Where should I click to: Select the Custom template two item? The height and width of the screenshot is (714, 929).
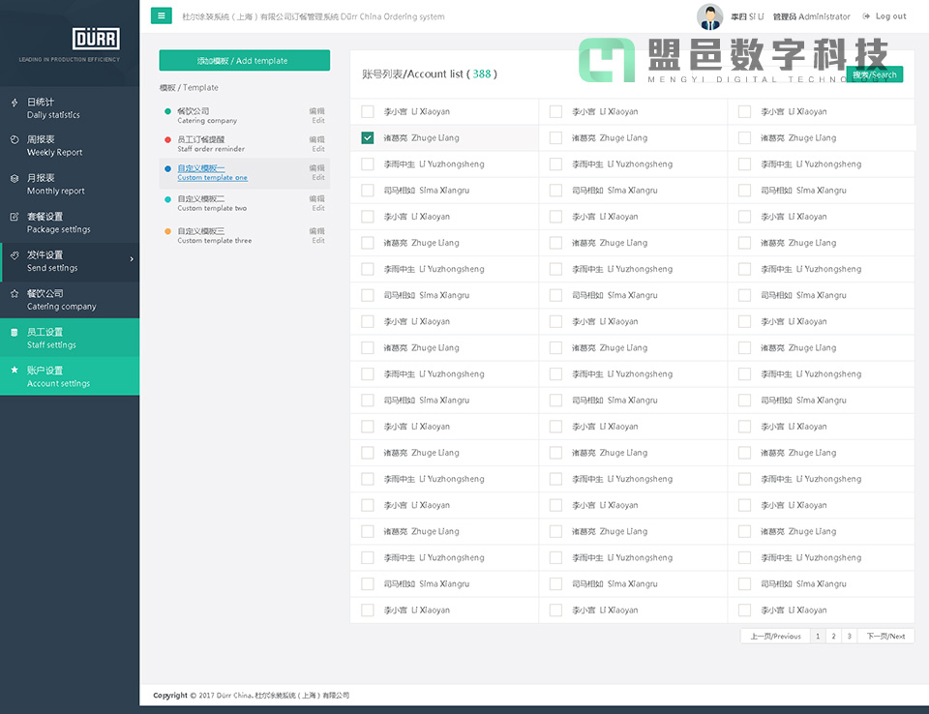click(x=211, y=203)
